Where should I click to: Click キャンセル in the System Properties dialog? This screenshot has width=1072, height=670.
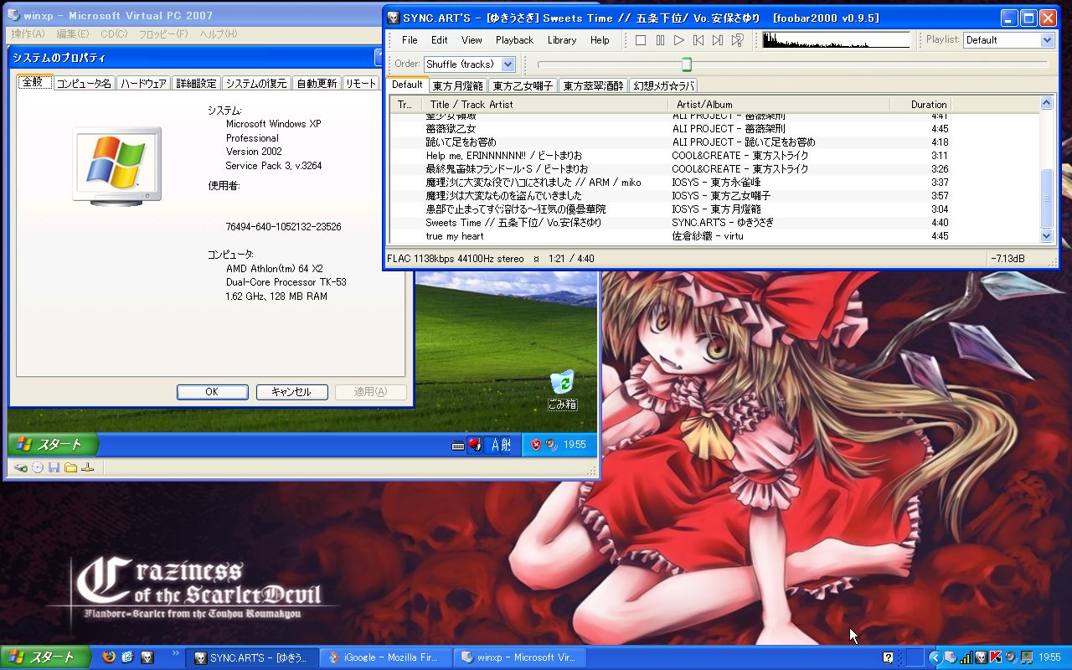tap(291, 392)
